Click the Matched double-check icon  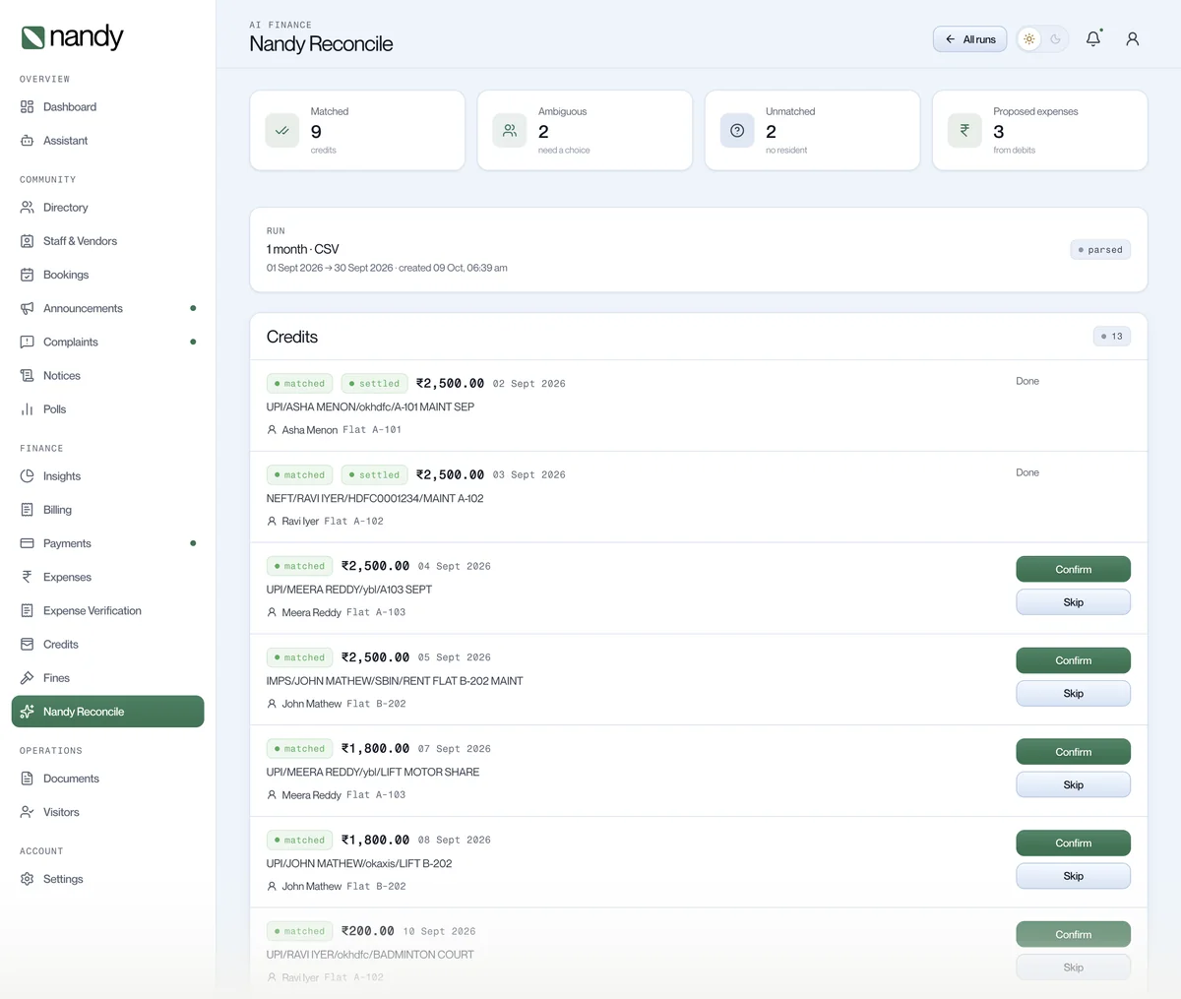282,130
